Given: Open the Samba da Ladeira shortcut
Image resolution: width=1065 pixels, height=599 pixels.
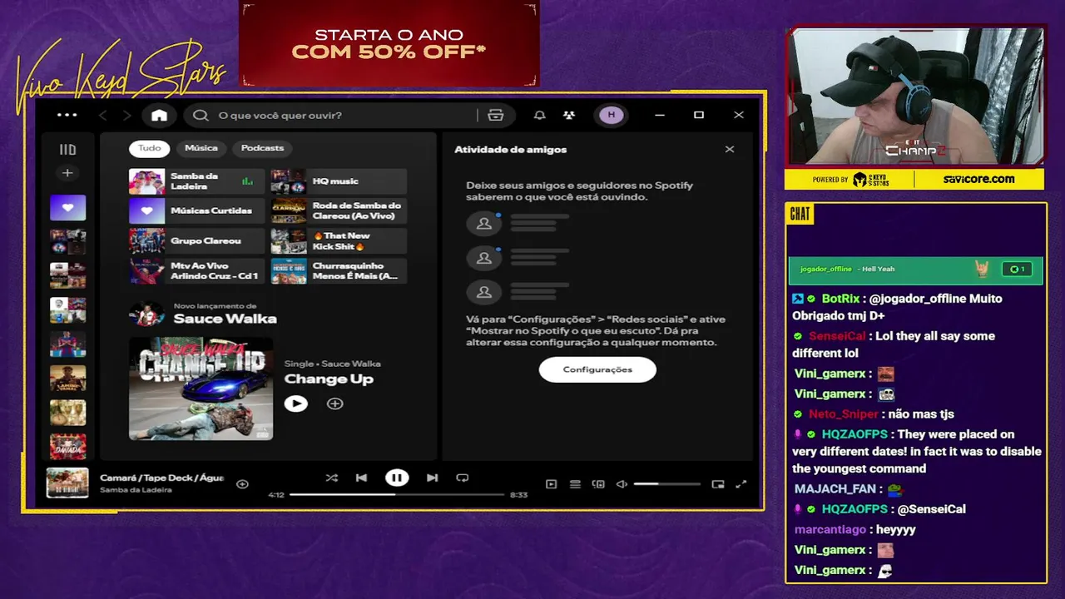Looking at the screenshot, I should coord(196,181).
